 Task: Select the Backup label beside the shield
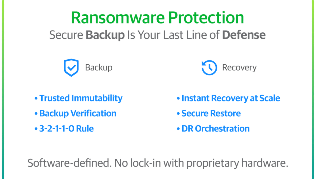pos(99,67)
